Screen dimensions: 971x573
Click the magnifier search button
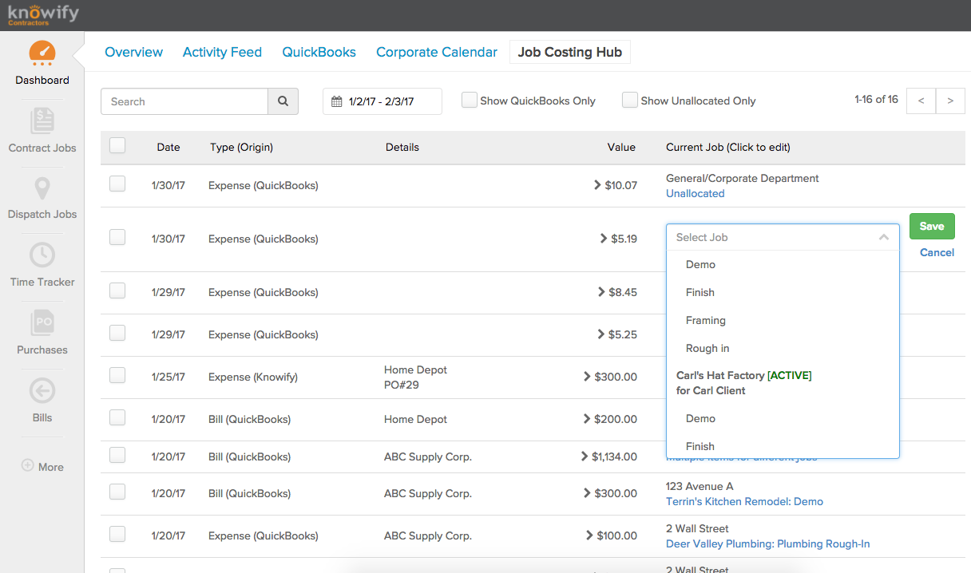coord(283,101)
